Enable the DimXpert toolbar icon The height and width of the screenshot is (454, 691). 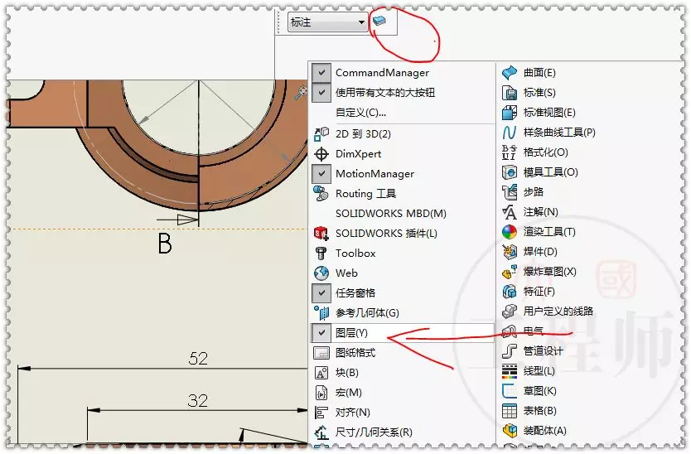(x=321, y=154)
